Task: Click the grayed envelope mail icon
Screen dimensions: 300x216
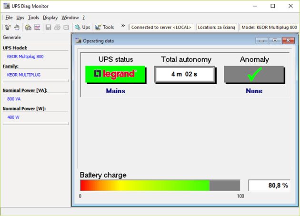Action: click(x=66, y=27)
